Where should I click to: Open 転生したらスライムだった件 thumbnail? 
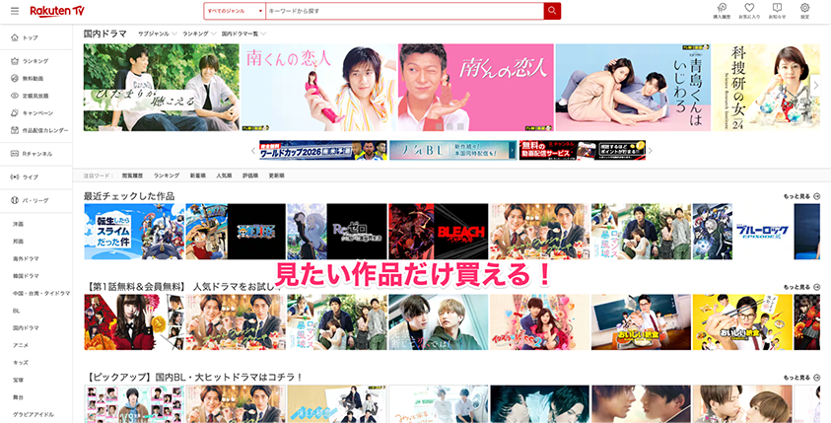134,232
